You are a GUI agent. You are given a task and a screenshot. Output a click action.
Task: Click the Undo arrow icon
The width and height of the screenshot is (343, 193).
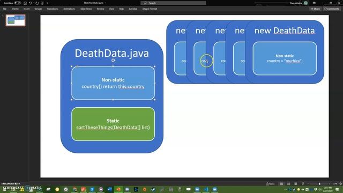click(x=30, y=3)
